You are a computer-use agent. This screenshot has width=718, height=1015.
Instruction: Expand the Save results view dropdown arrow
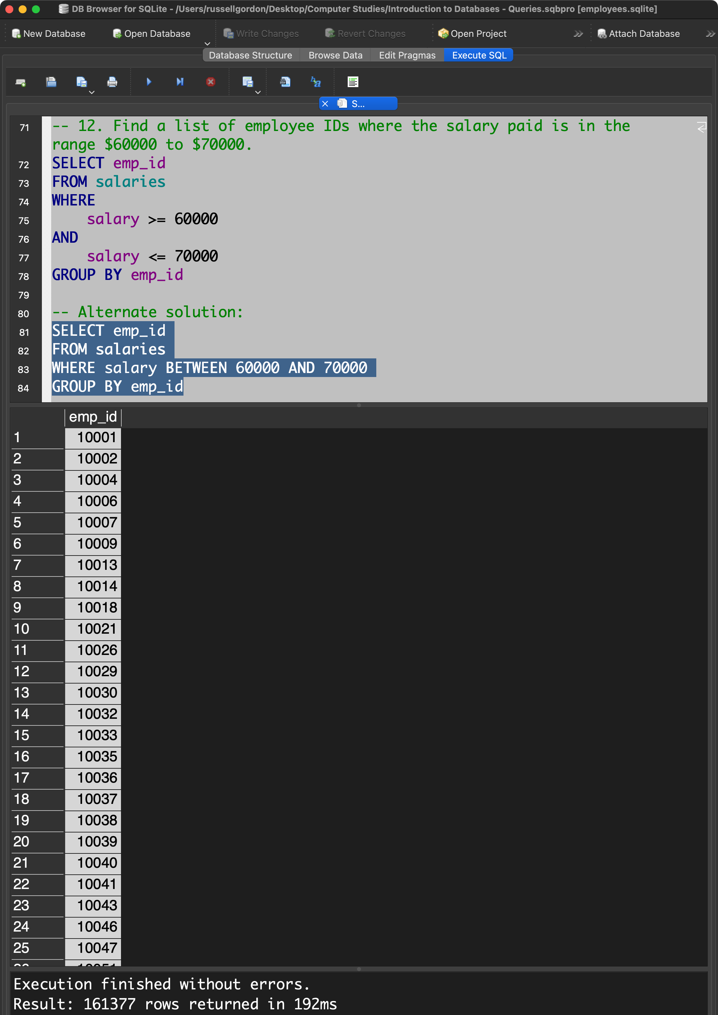click(258, 92)
